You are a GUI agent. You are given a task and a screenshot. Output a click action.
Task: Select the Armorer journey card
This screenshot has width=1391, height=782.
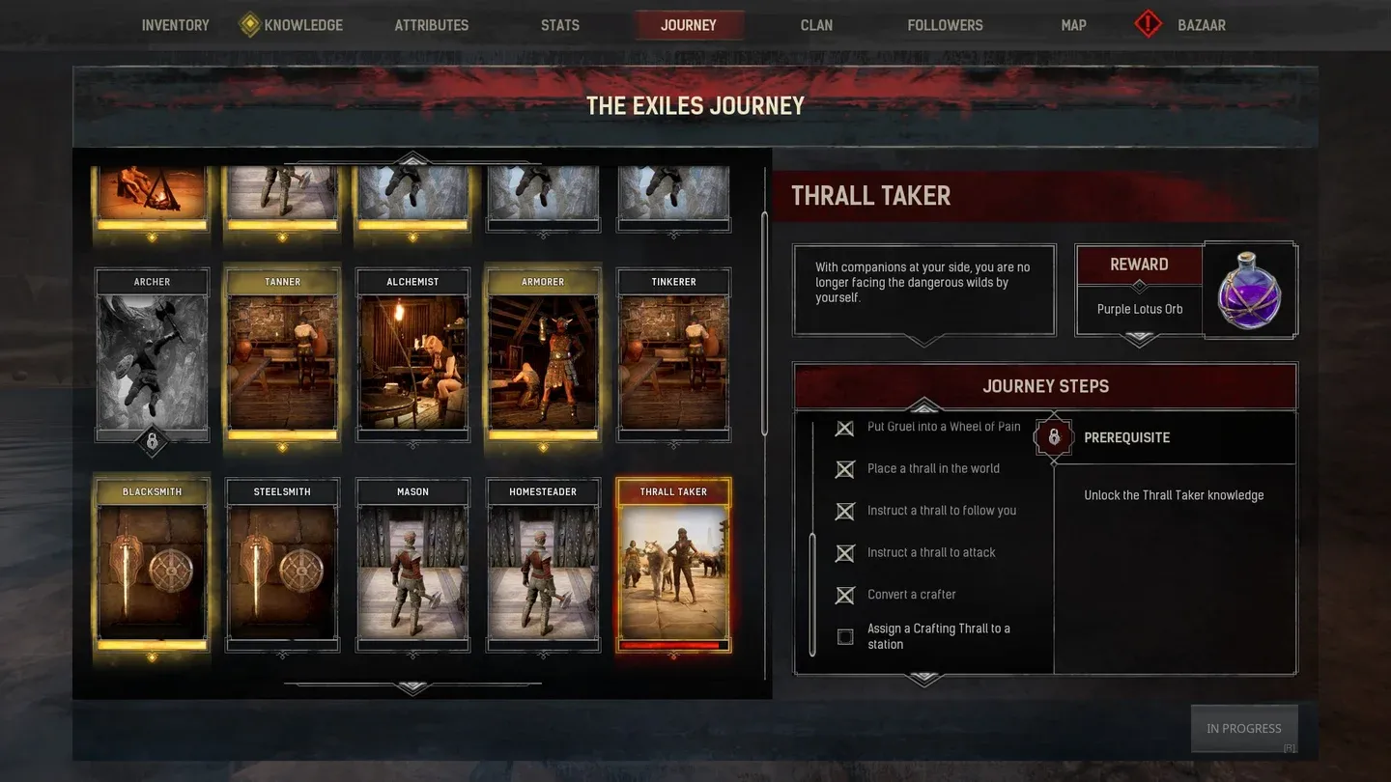(543, 355)
